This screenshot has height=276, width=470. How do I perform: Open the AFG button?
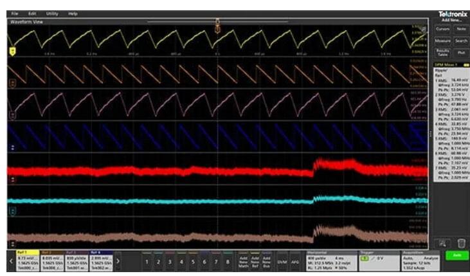tap(295, 262)
